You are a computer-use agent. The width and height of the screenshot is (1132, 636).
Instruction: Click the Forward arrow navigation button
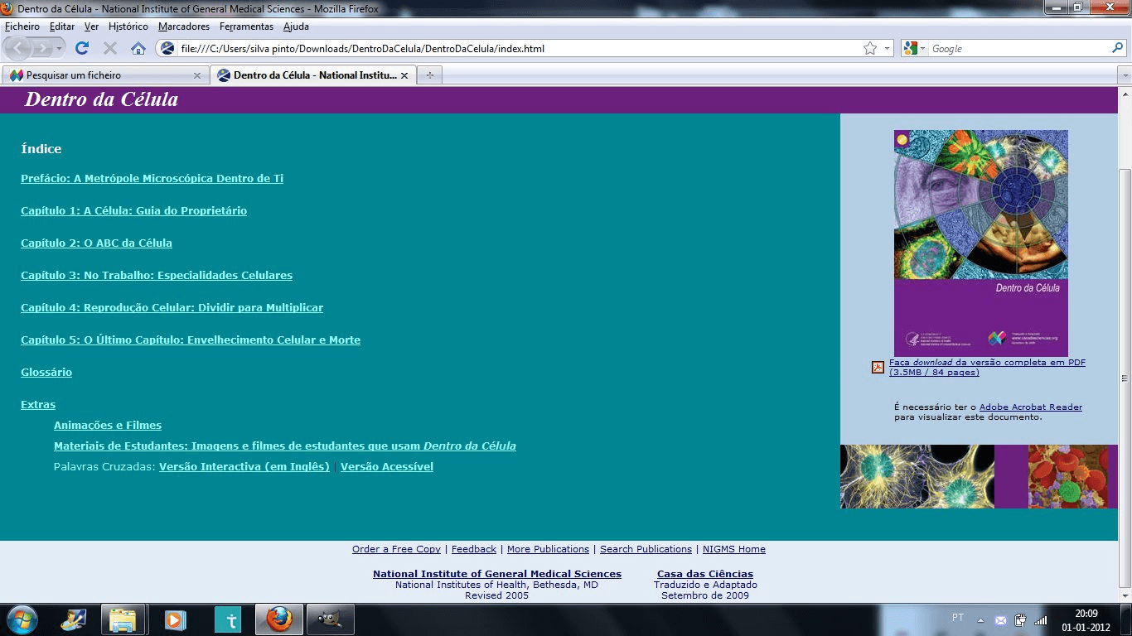pos(41,48)
